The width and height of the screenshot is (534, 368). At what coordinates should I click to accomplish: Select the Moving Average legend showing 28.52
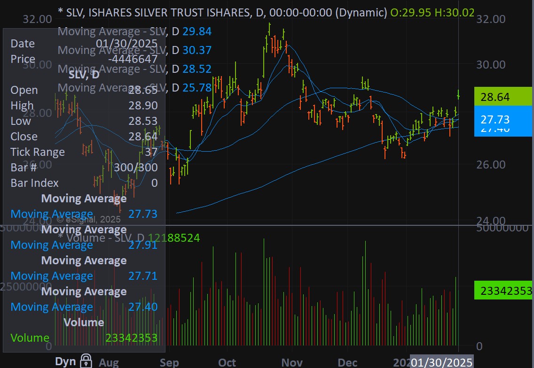(134, 69)
